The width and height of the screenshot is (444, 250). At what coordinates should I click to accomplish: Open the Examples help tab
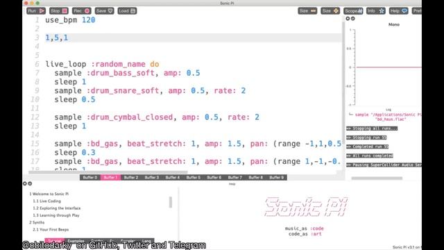pyautogui.click(x=76, y=241)
